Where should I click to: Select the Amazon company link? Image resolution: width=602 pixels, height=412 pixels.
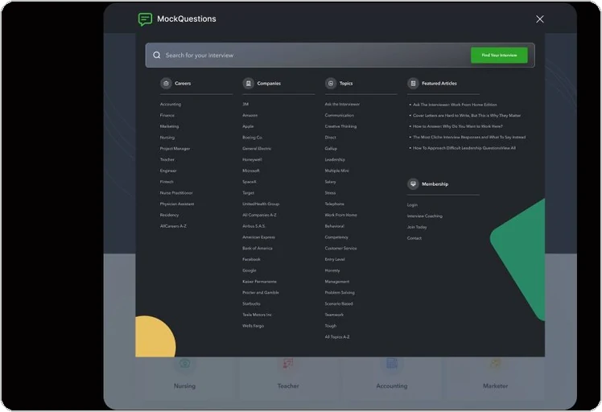click(250, 115)
